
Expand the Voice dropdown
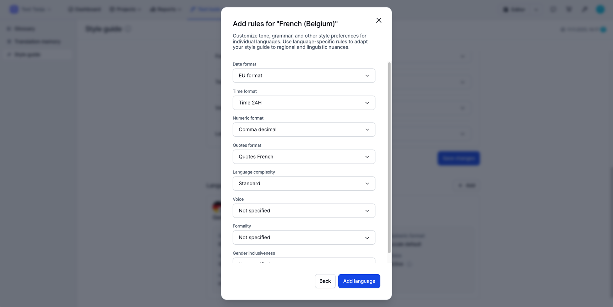(304, 211)
